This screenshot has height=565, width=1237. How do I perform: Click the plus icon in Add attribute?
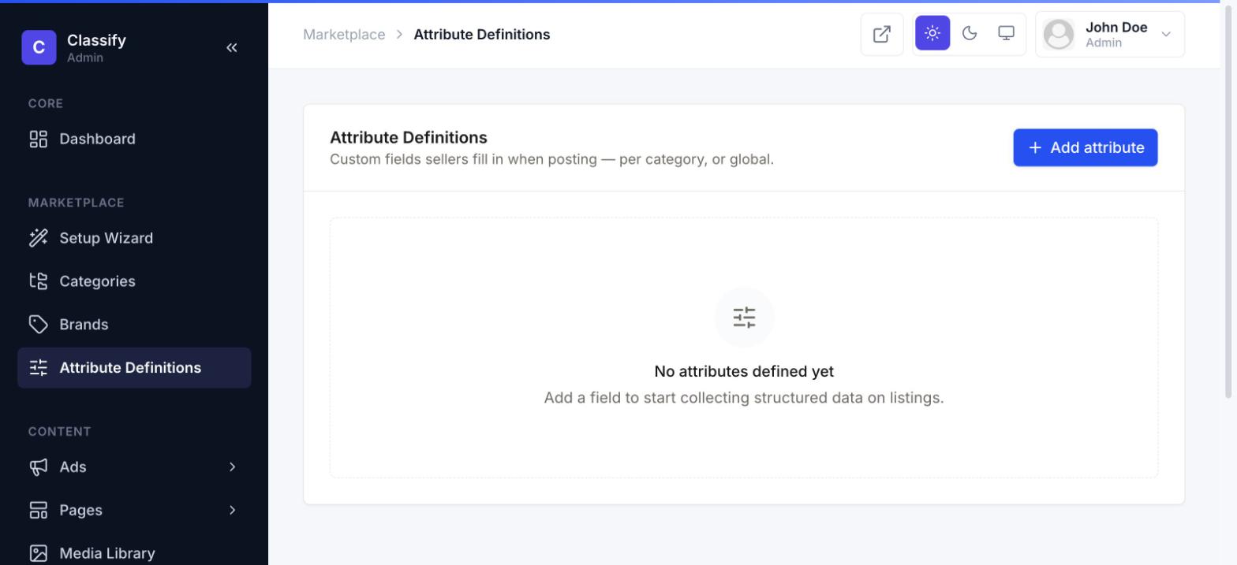[1035, 147]
